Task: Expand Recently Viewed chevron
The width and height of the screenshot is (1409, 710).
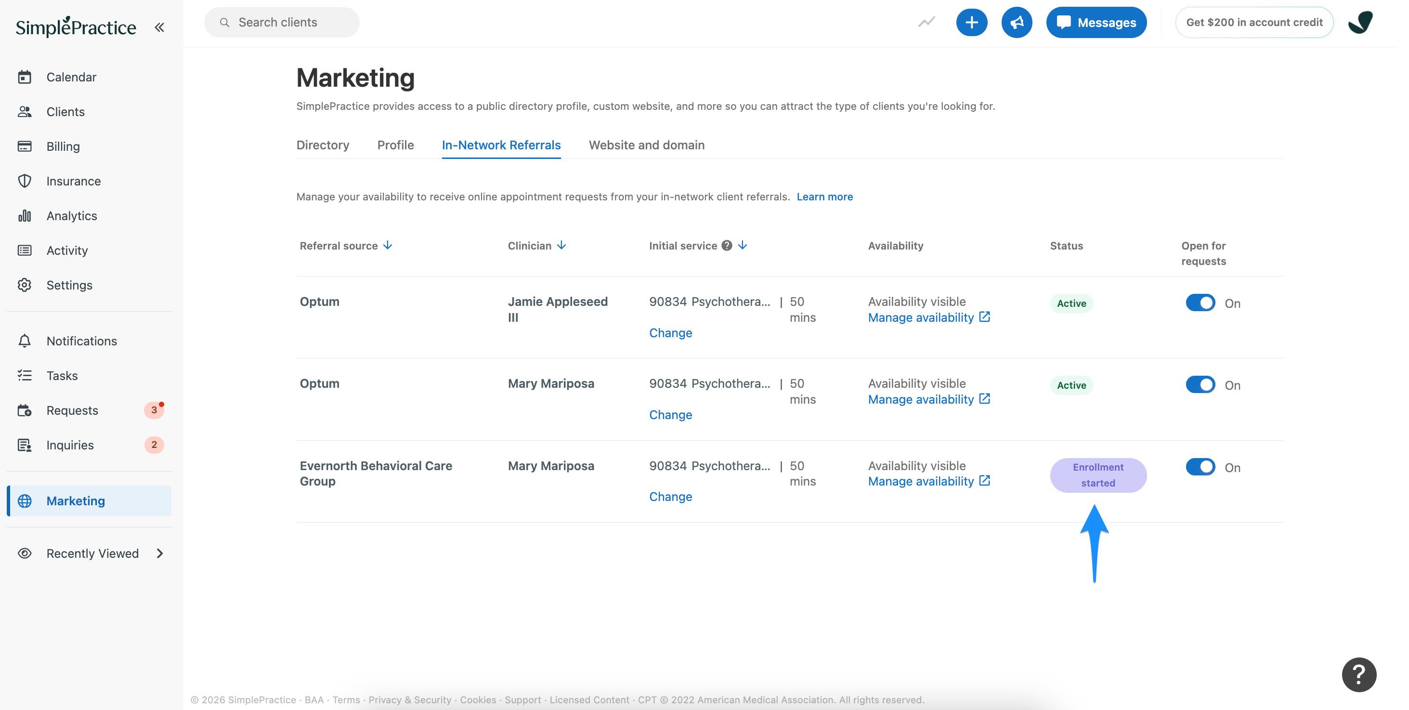Action: (160, 553)
